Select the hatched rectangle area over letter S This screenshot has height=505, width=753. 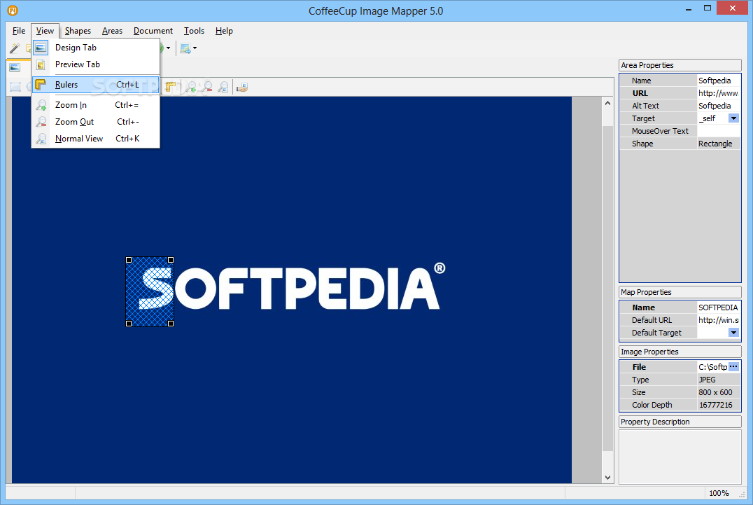click(x=150, y=291)
